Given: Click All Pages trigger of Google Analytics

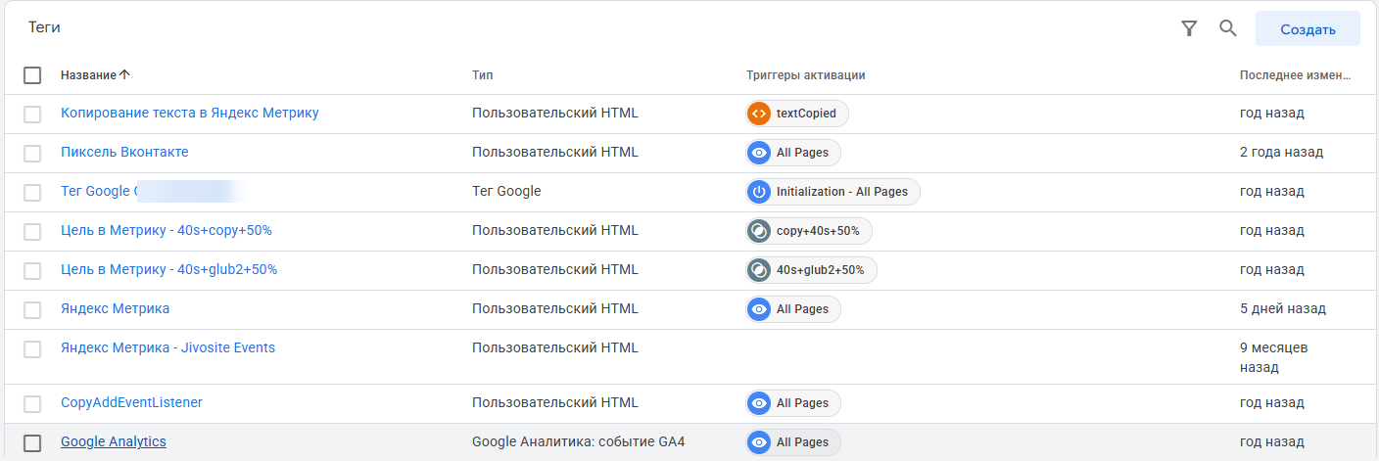Looking at the screenshot, I should pyautogui.click(x=792, y=442).
